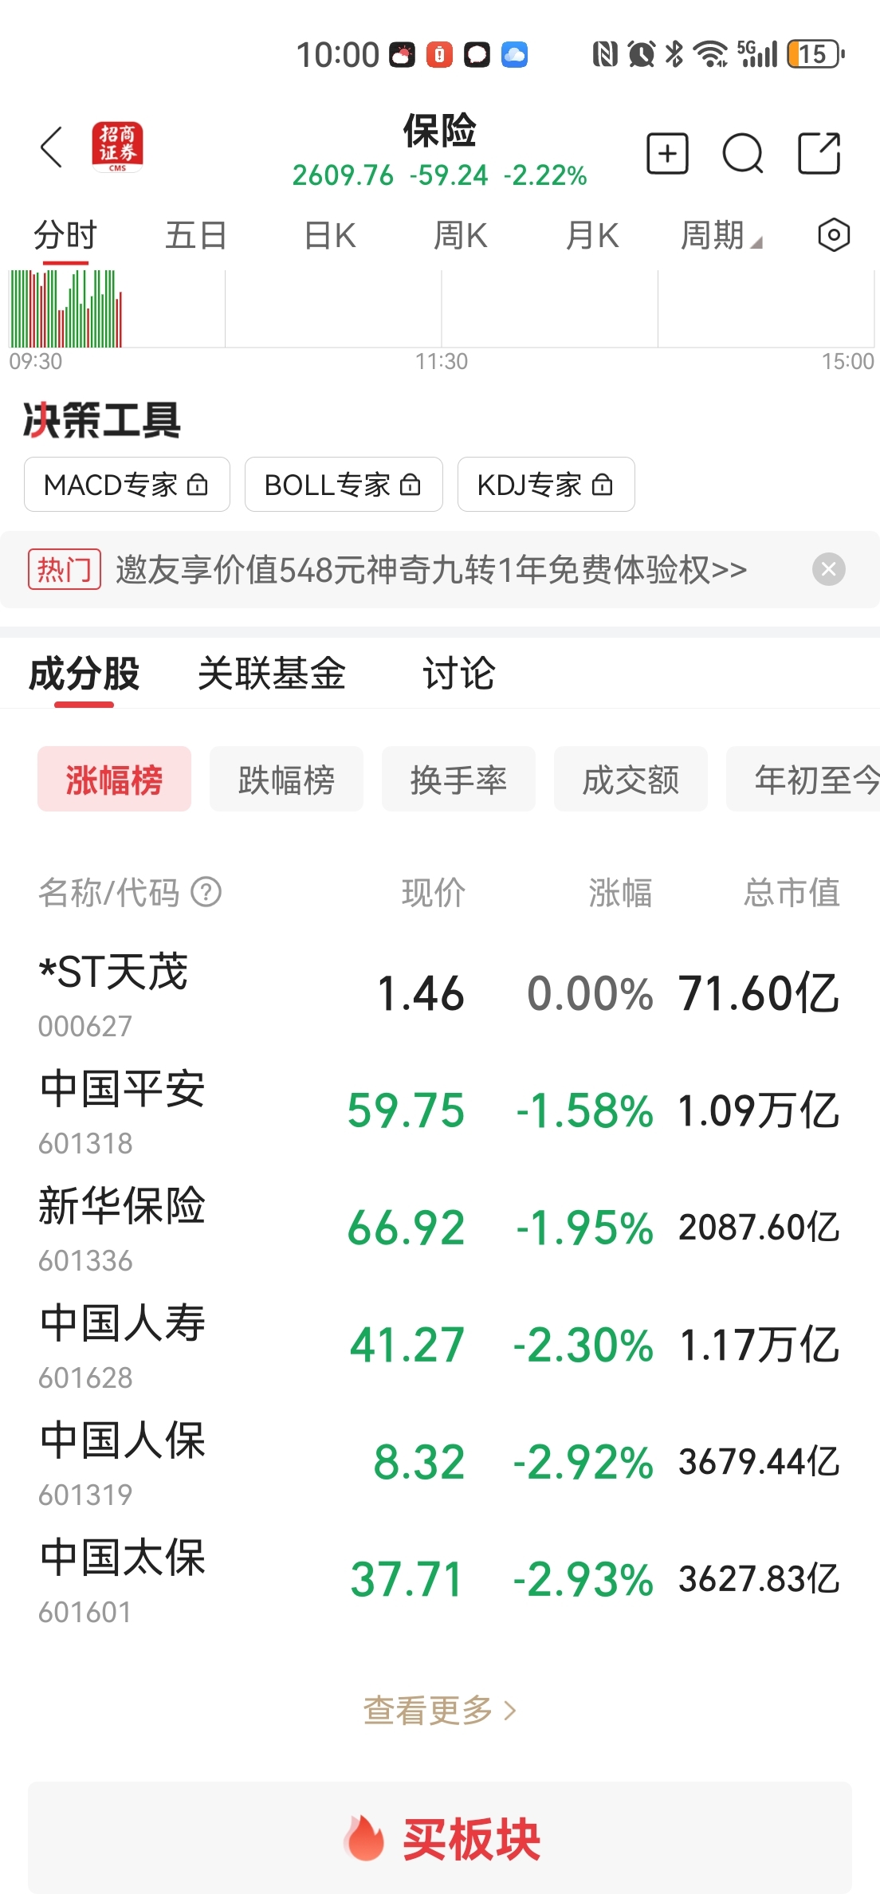Screen dimensions: 880x1894
Task: Switch to 日K chart tab
Action: click(x=329, y=236)
